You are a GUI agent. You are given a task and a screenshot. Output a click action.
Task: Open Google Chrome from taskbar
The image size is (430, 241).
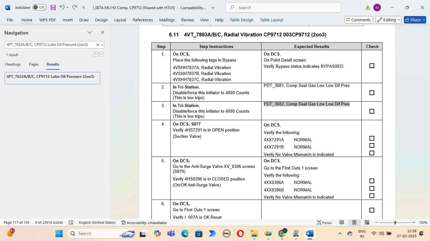pyautogui.click(x=282, y=233)
